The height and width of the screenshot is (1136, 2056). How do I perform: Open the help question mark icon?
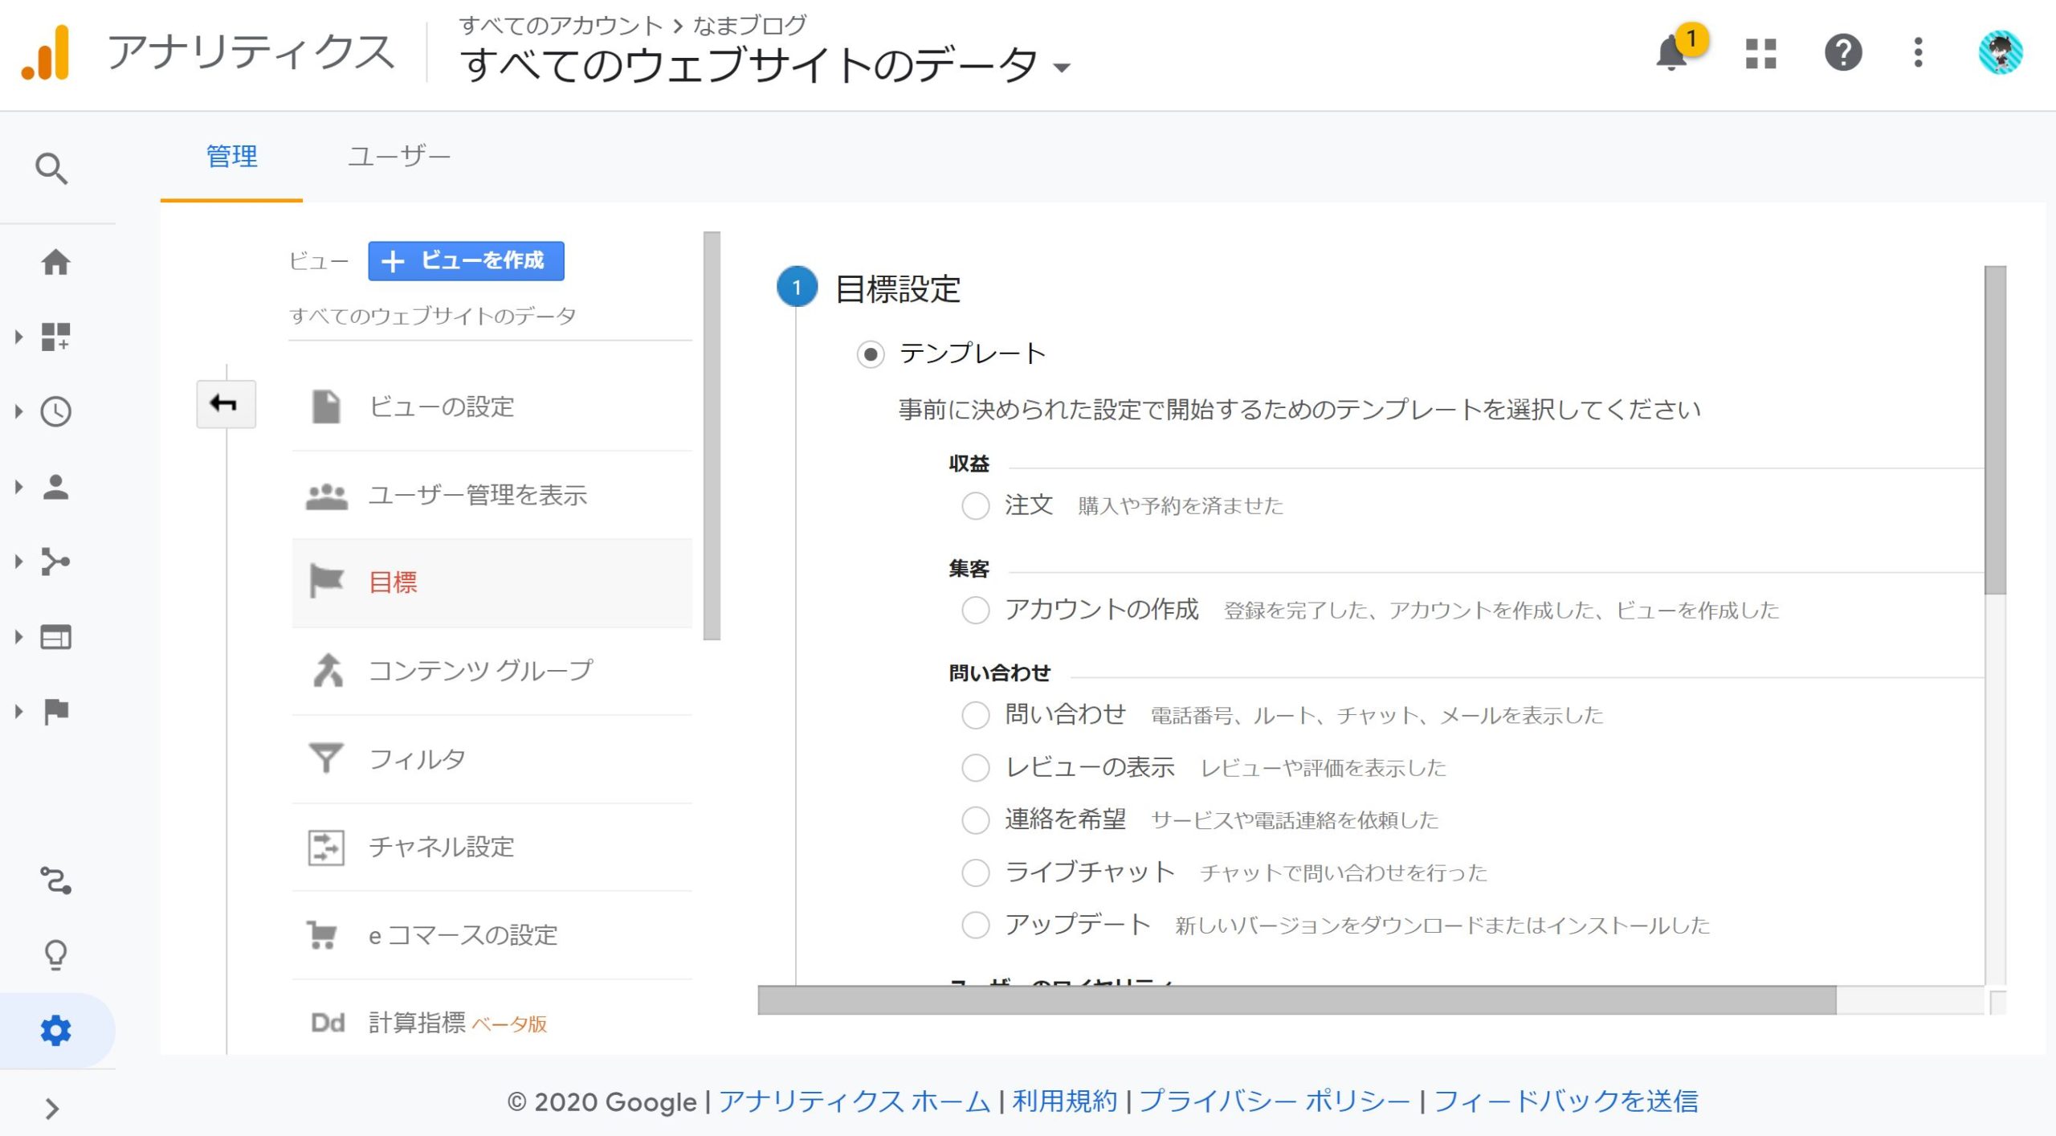(x=1843, y=53)
